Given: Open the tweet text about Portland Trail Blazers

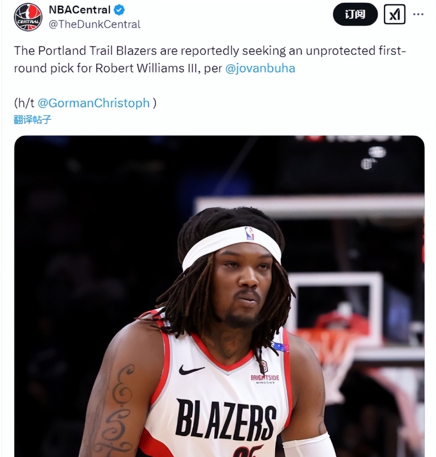Looking at the screenshot, I should tap(210, 59).
